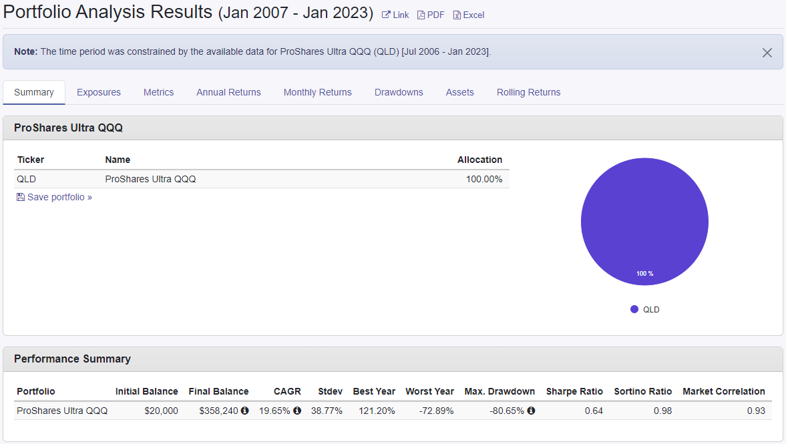Click the Allocation column header
Screen dimensions: 786x444
(479, 160)
